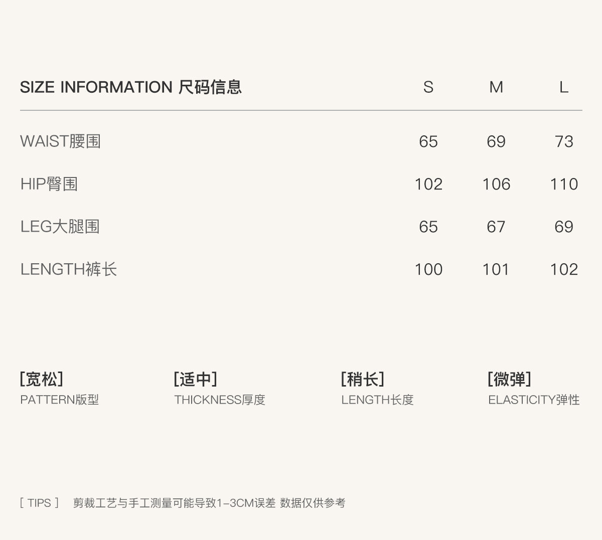This screenshot has height=540, width=602.
Task: Click the HIP臀围 row label
Action: [49, 184]
